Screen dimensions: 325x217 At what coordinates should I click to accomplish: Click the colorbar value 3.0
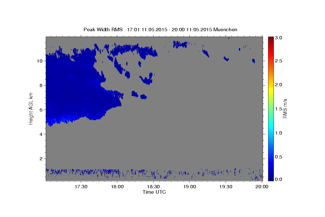(279, 38)
